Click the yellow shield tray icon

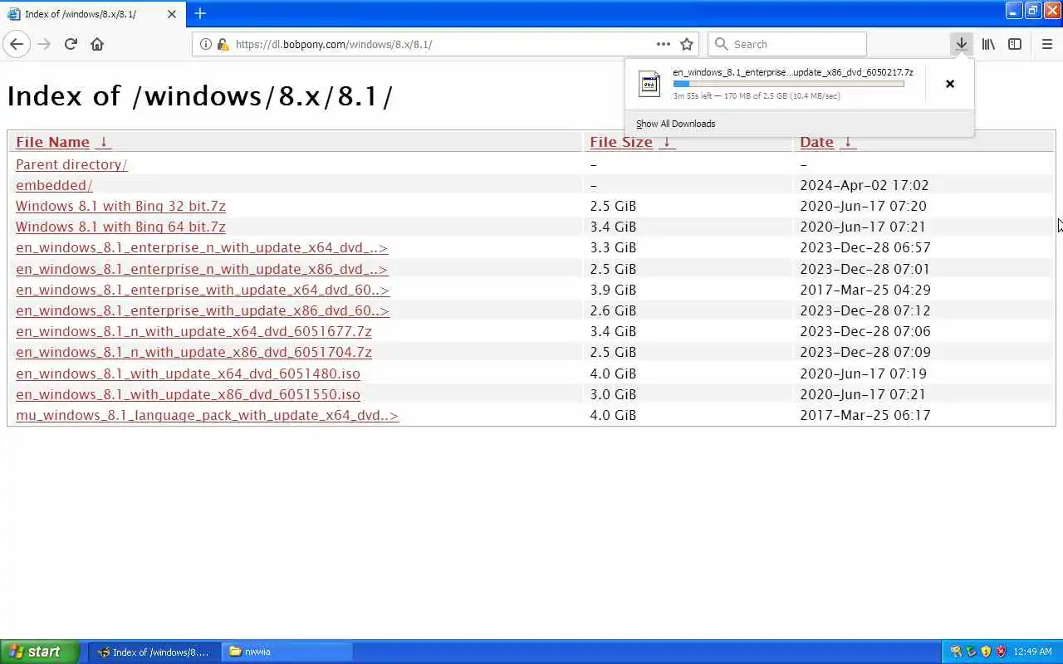[986, 652]
